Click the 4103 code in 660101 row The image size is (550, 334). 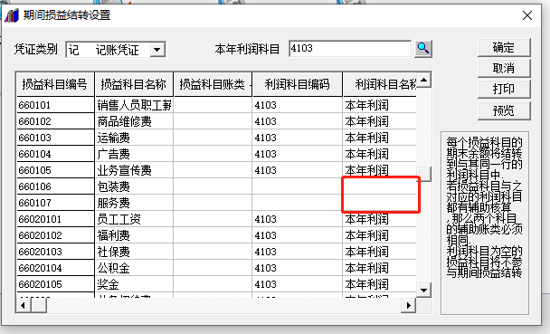(297, 105)
